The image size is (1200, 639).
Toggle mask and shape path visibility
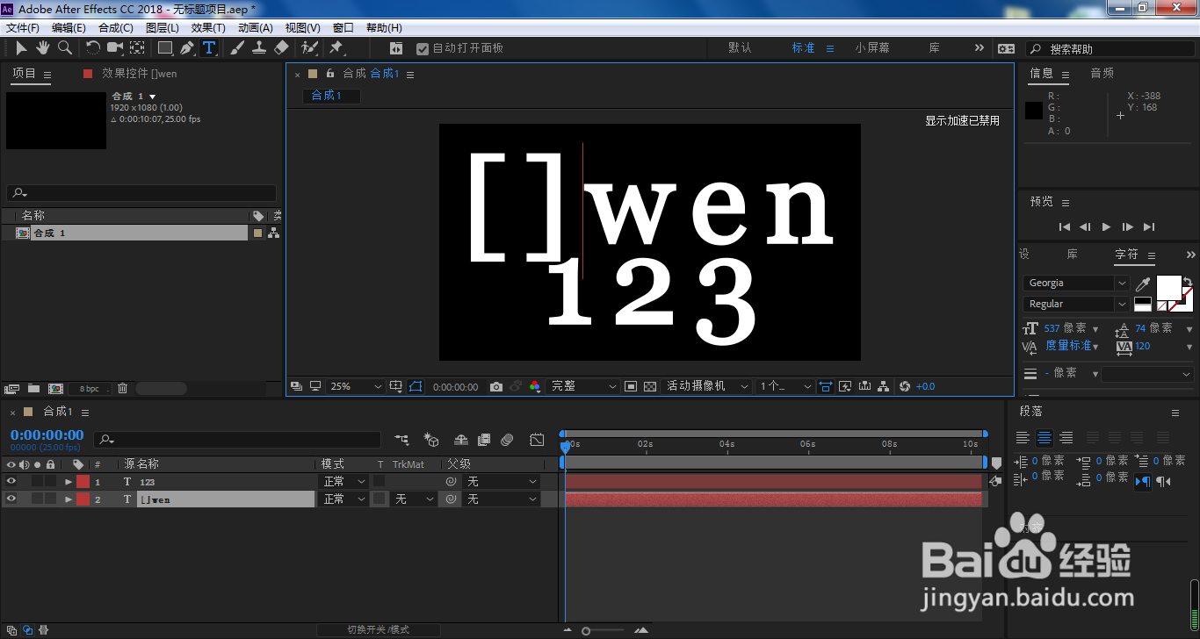pyautogui.click(x=416, y=386)
